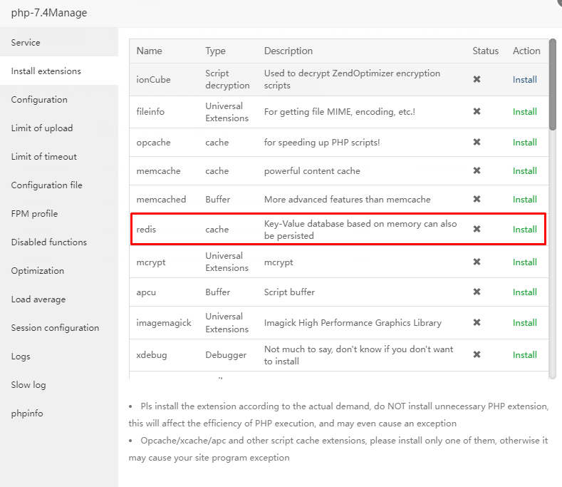Install the redis extension
This screenshot has height=487, width=562.
[525, 229]
